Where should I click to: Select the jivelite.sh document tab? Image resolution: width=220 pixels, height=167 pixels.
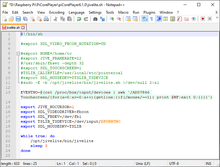pyautogui.click(x=13, y=28)
